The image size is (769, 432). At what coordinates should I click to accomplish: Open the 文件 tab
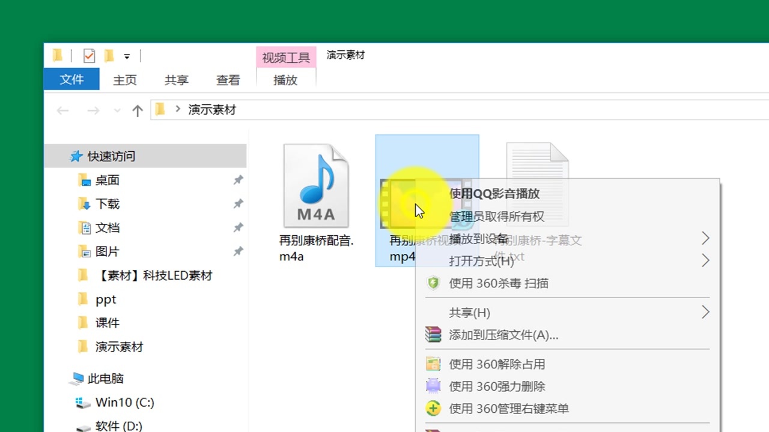(x=71, y=79)
